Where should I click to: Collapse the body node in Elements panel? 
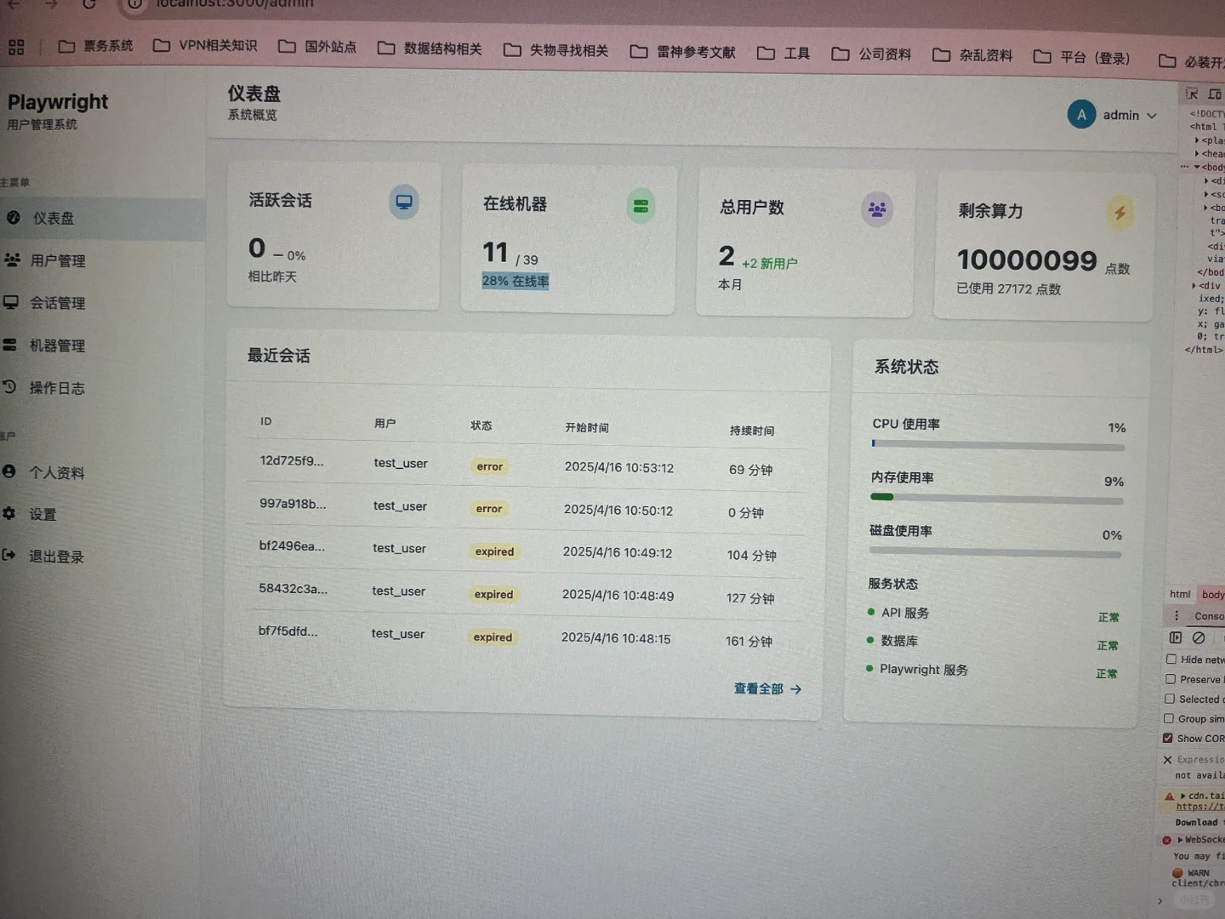pyautogui.click(x=1199, y=167)
